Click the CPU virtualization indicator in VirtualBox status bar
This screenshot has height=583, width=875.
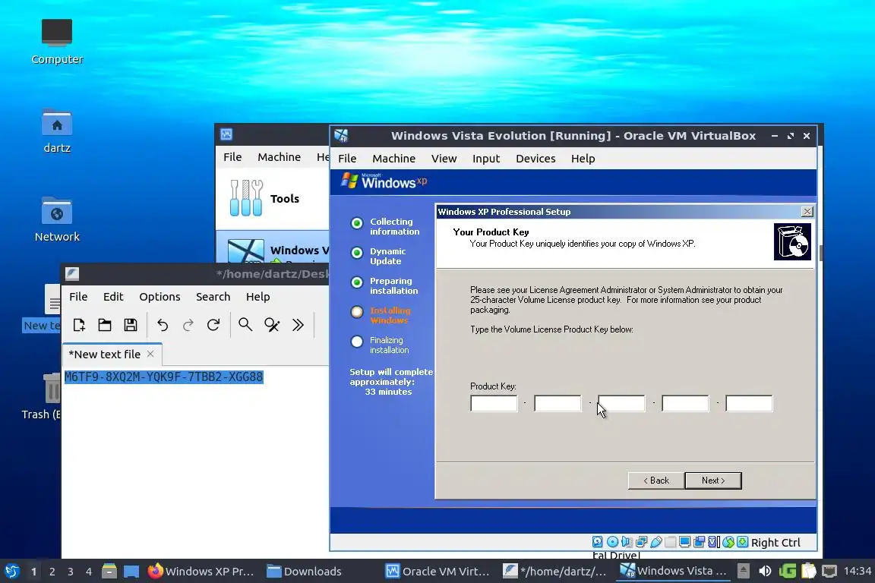(713, 542)
